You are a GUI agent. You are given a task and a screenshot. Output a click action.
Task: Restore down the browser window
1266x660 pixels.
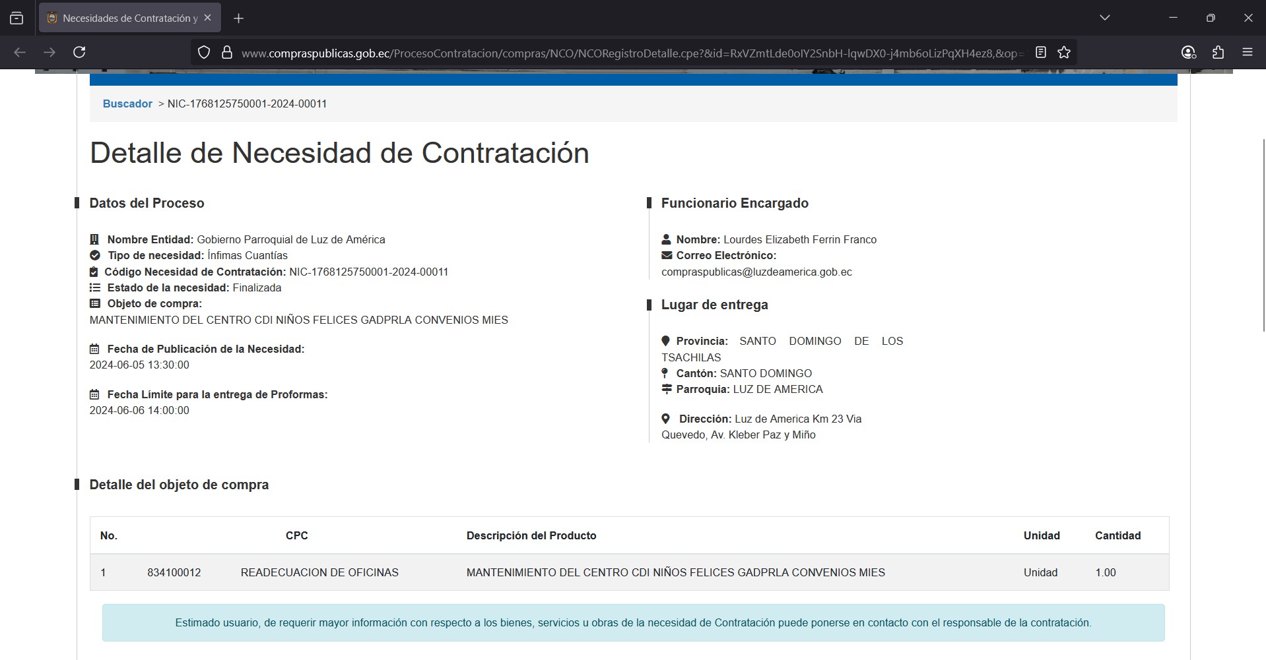[x=1211, y=18]
